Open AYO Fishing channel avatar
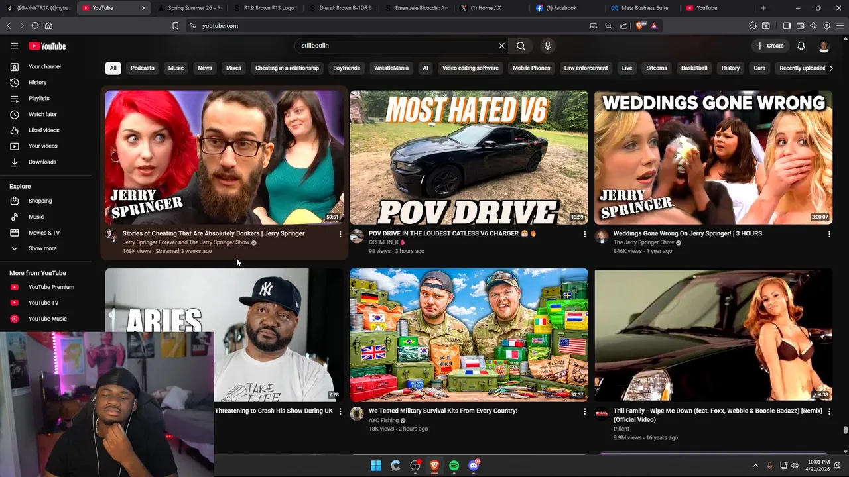Image resolution: width=849 pixels, height=477 pixels. pyautogui.click(x=357, y=414)
